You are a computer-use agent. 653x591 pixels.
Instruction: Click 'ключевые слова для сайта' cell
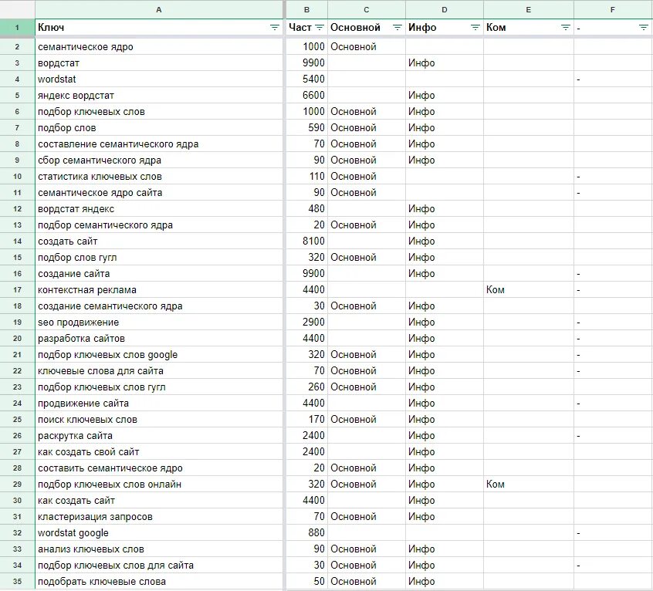(x=159, y=371)
